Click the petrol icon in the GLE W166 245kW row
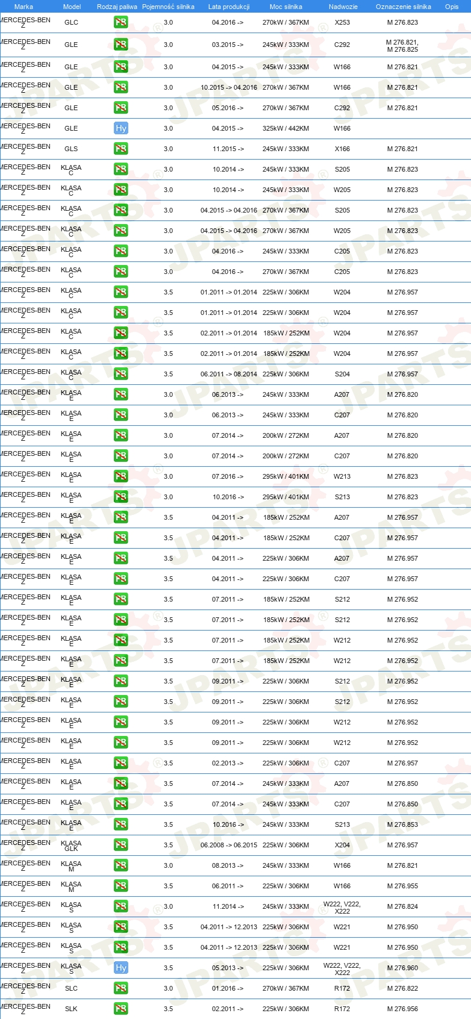471x1019 pixels. point(121,67)
